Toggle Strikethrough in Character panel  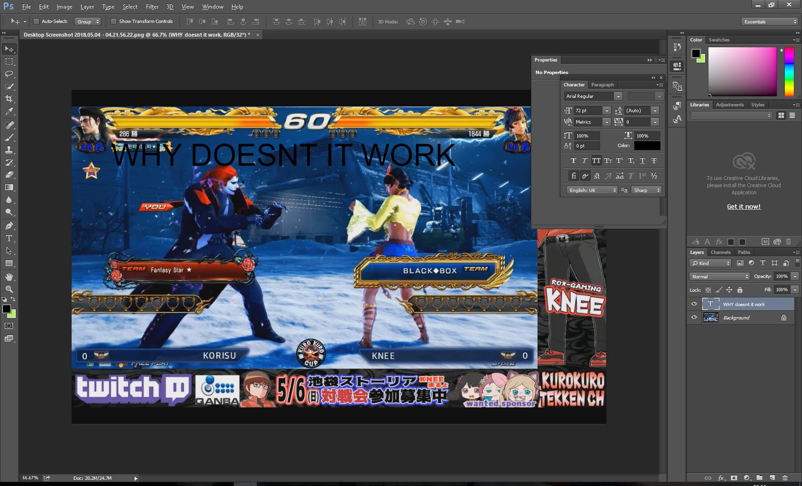[x=654, y=161]
